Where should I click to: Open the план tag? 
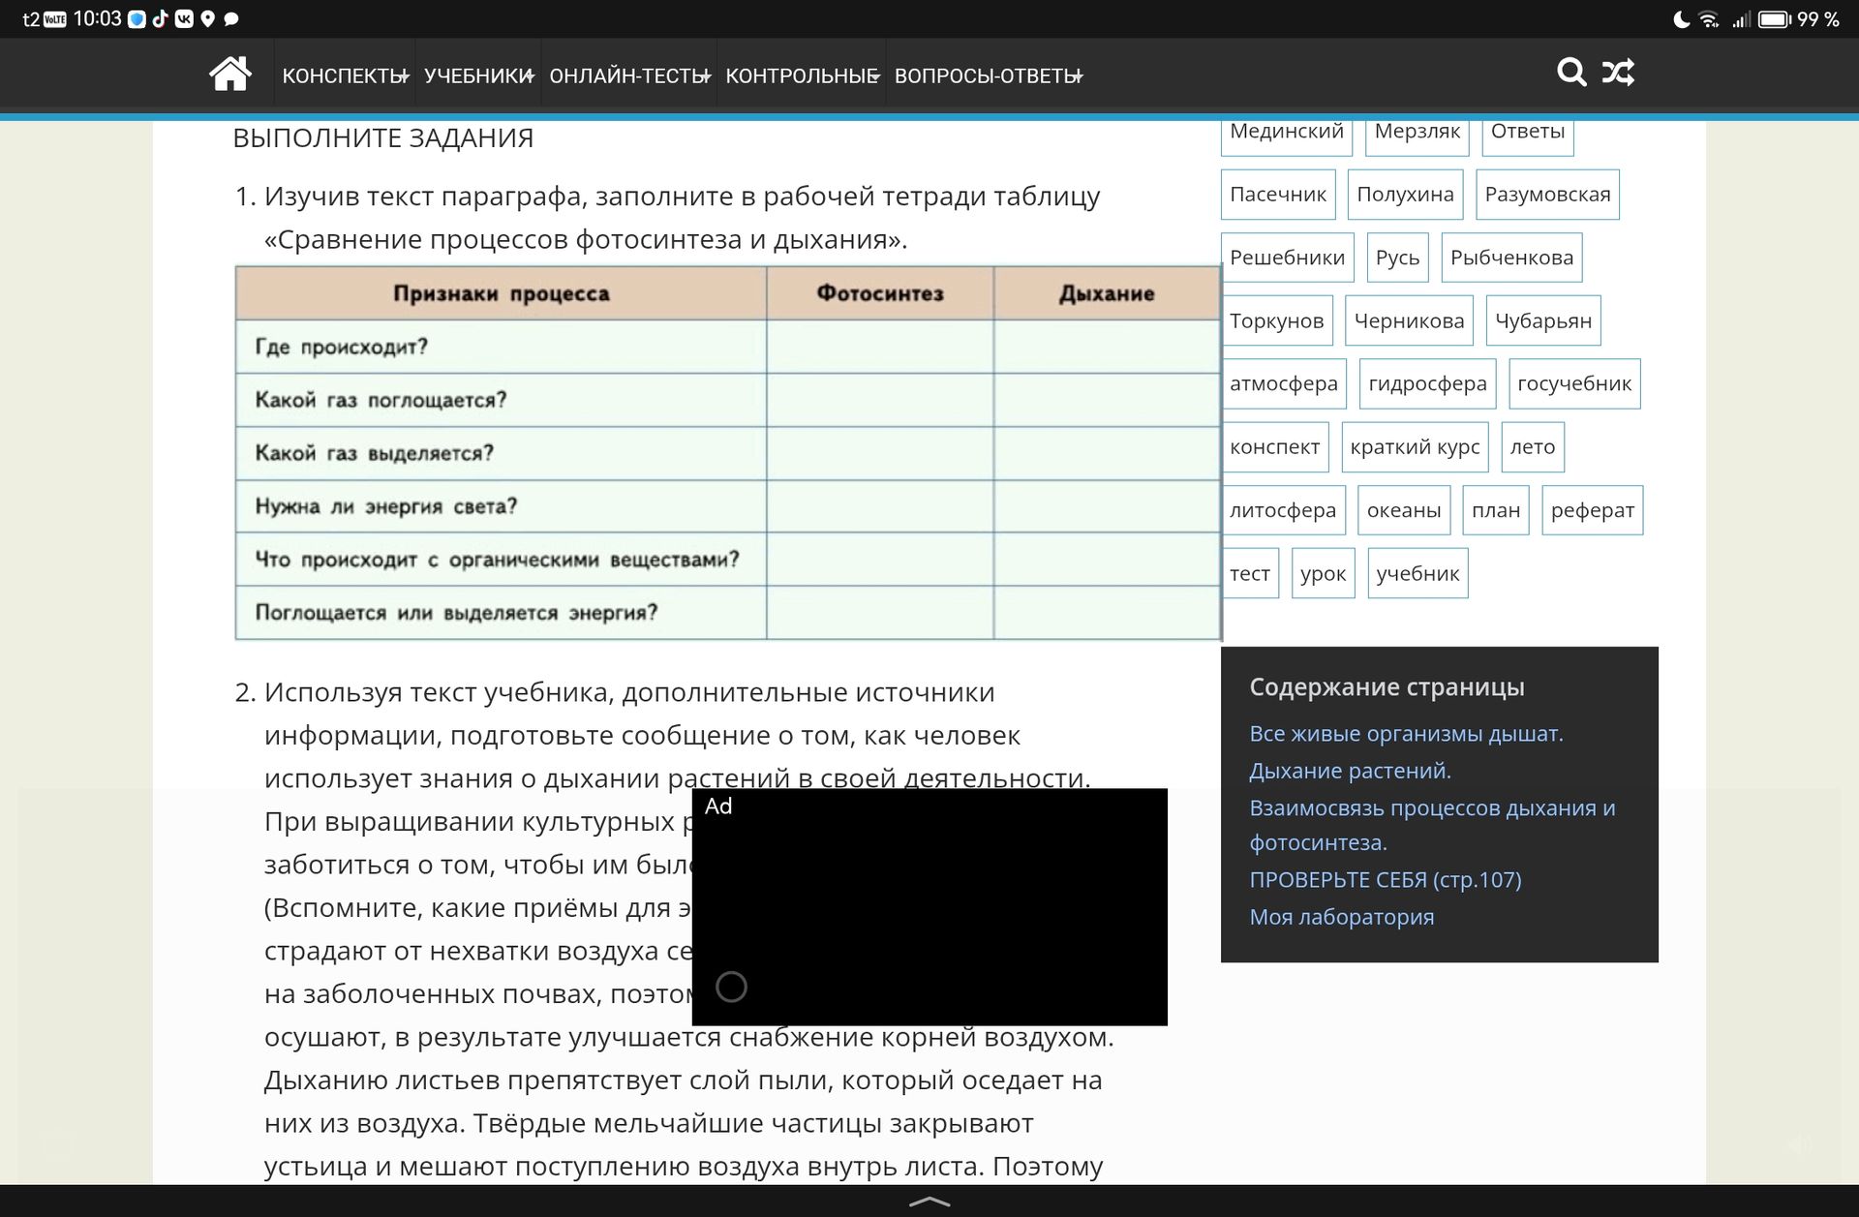(x=1496, y=510)
